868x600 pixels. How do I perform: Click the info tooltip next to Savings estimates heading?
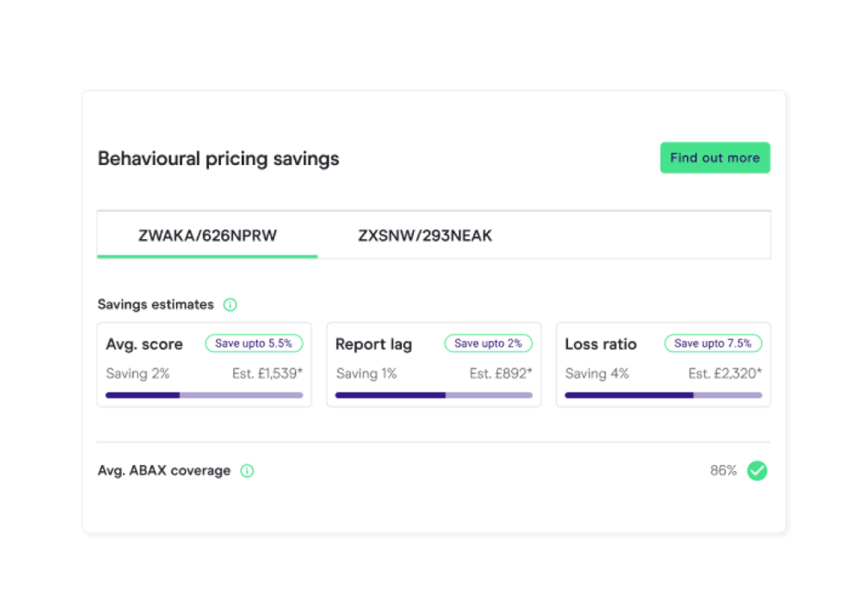230,304
